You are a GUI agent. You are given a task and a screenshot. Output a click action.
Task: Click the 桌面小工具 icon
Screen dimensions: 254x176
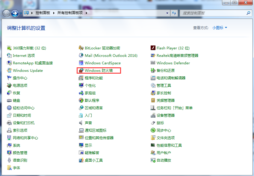coord(81,160)
